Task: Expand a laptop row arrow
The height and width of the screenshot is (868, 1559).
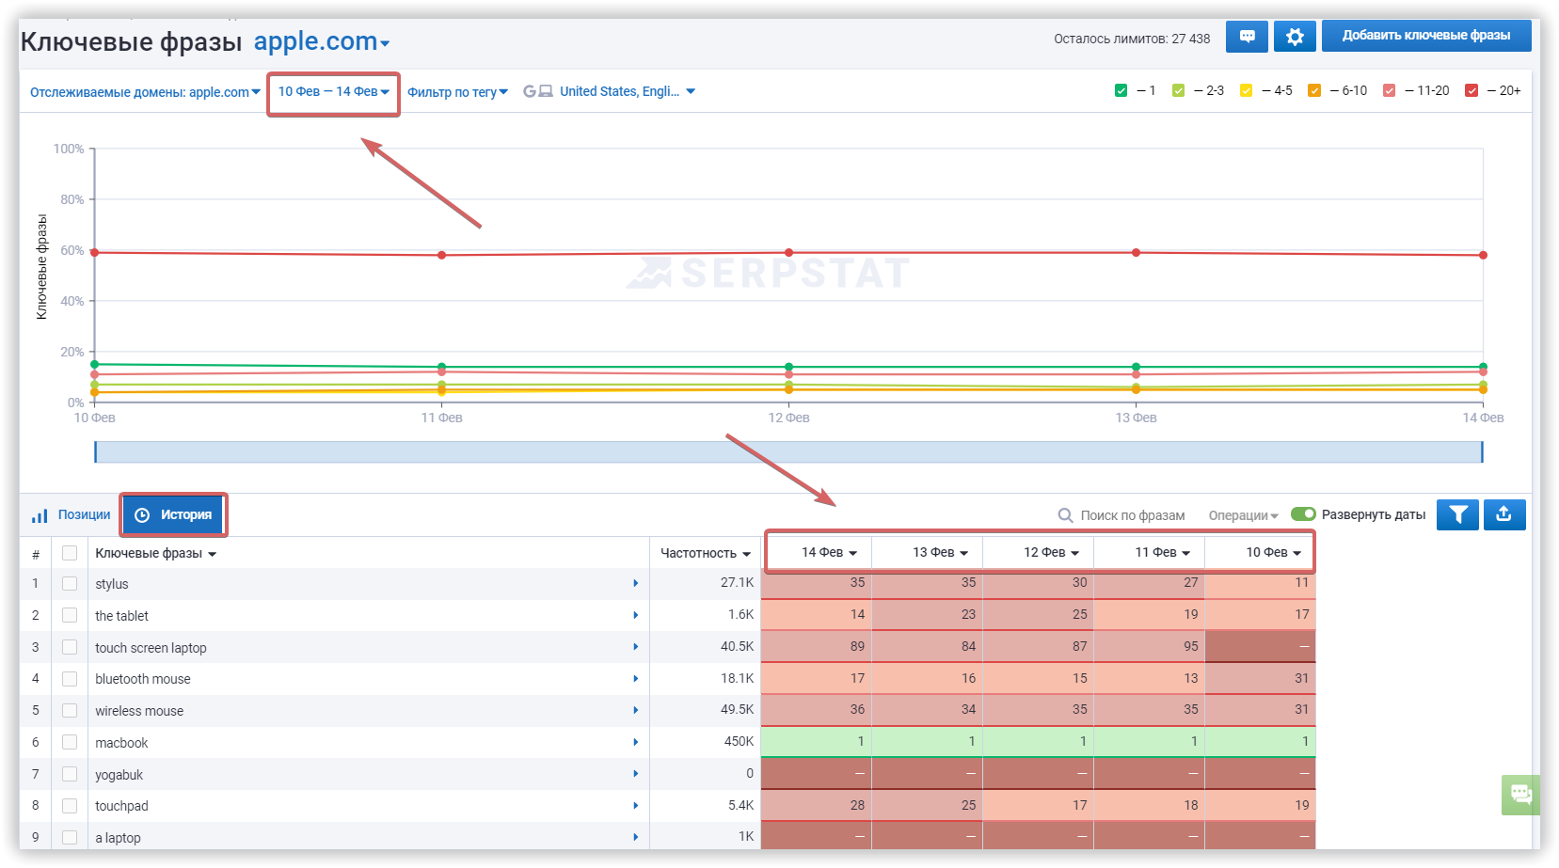Action: (x=636, y=838)
